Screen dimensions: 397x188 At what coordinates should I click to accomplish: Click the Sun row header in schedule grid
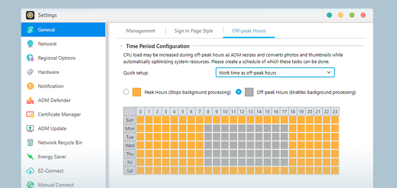(x=130, y=120)
